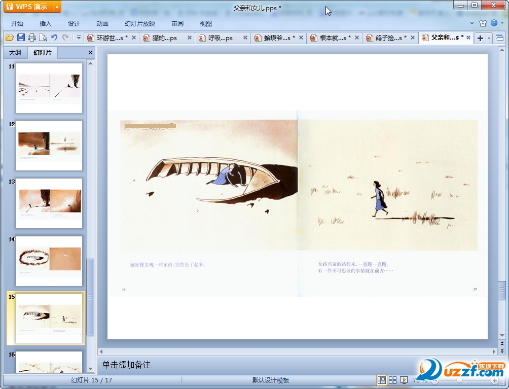Select slide 14 thumbnail
The height and width of the screenshot is (389, 509).
(49, 261)
